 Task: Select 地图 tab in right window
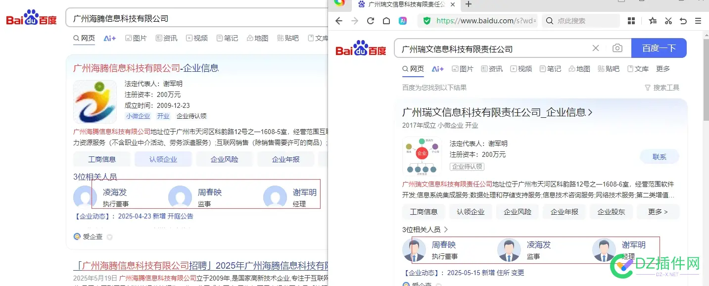(x=579, y=69)
